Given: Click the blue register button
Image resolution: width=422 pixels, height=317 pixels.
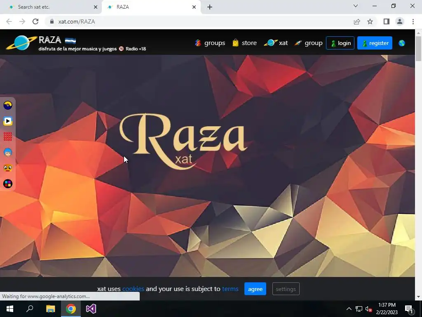Looking at the screenshot, I should coord(375,43).
